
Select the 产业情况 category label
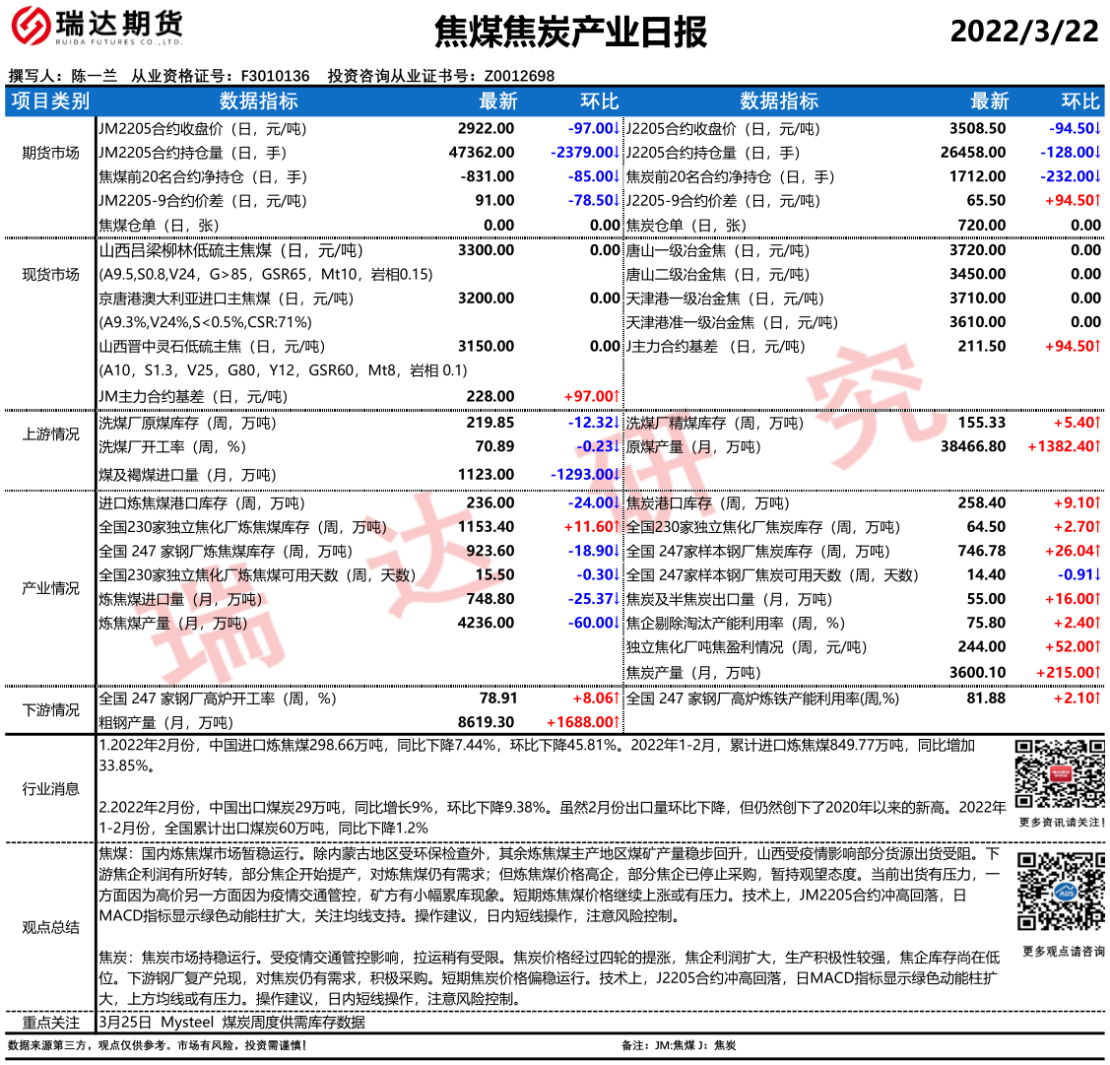[x=50, y=588]
